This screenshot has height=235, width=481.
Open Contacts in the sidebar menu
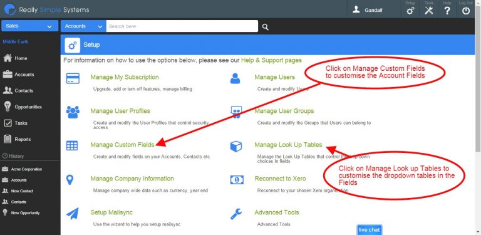(x=24, y=90)
